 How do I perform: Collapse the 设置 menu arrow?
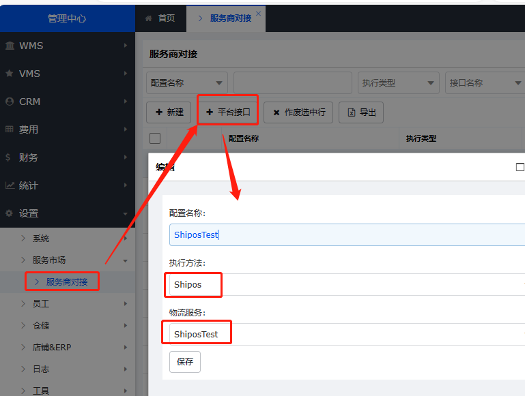[x=126, y=213]
